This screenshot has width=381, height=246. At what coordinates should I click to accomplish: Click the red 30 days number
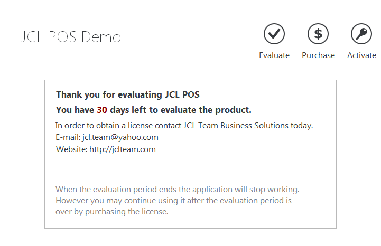(x=102, y=110)
